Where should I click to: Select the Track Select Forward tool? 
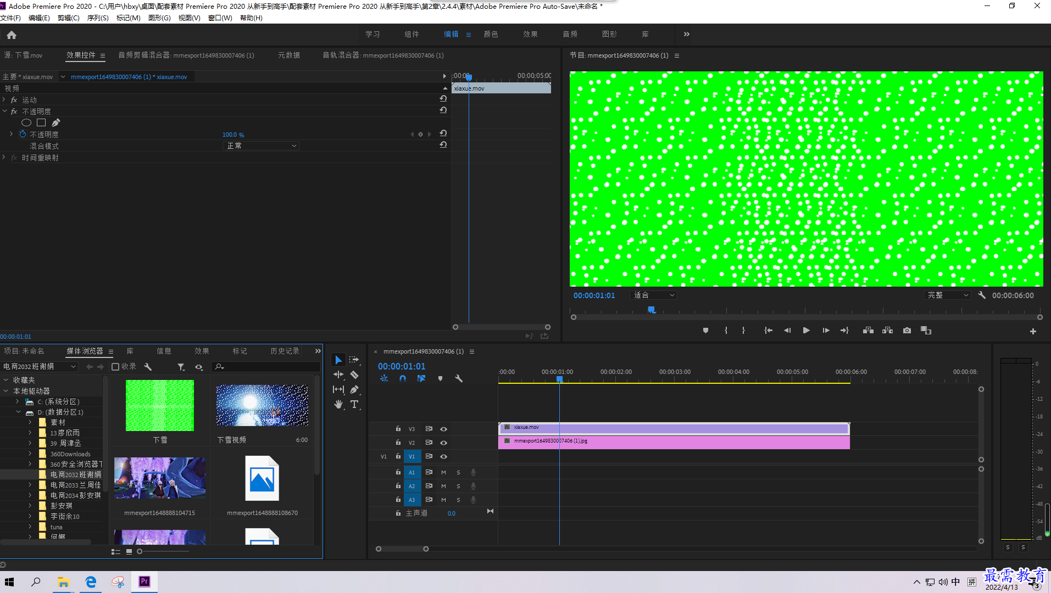pos(354,360)
